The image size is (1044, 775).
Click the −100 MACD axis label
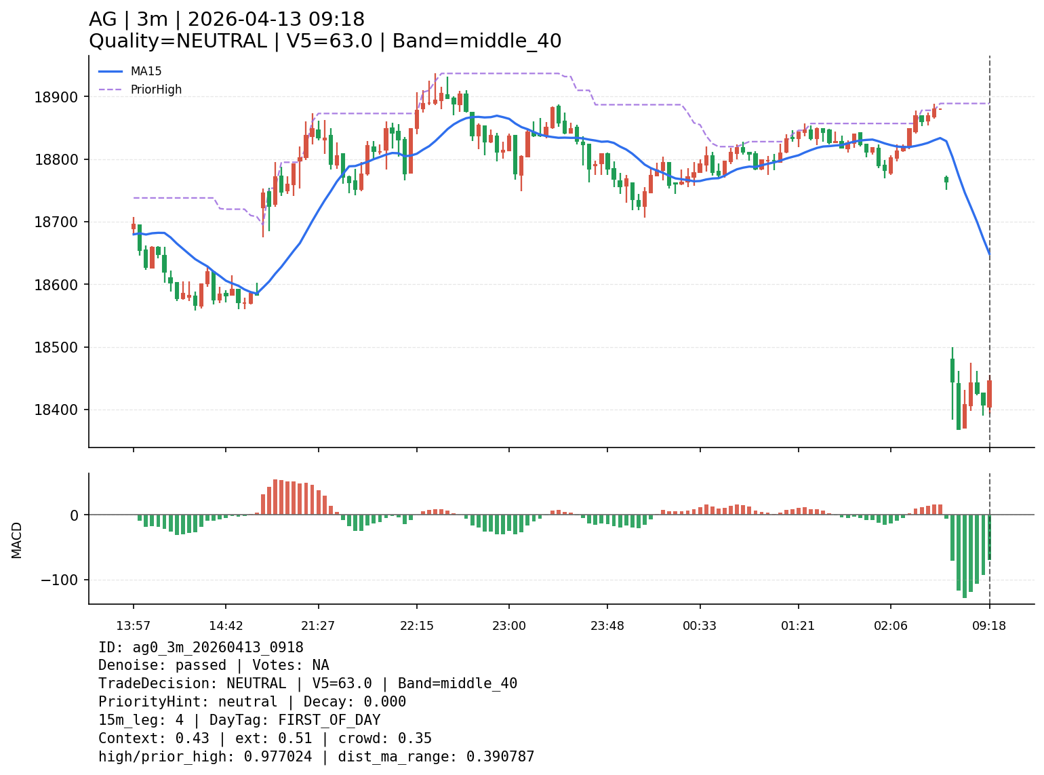coord(60,580)
